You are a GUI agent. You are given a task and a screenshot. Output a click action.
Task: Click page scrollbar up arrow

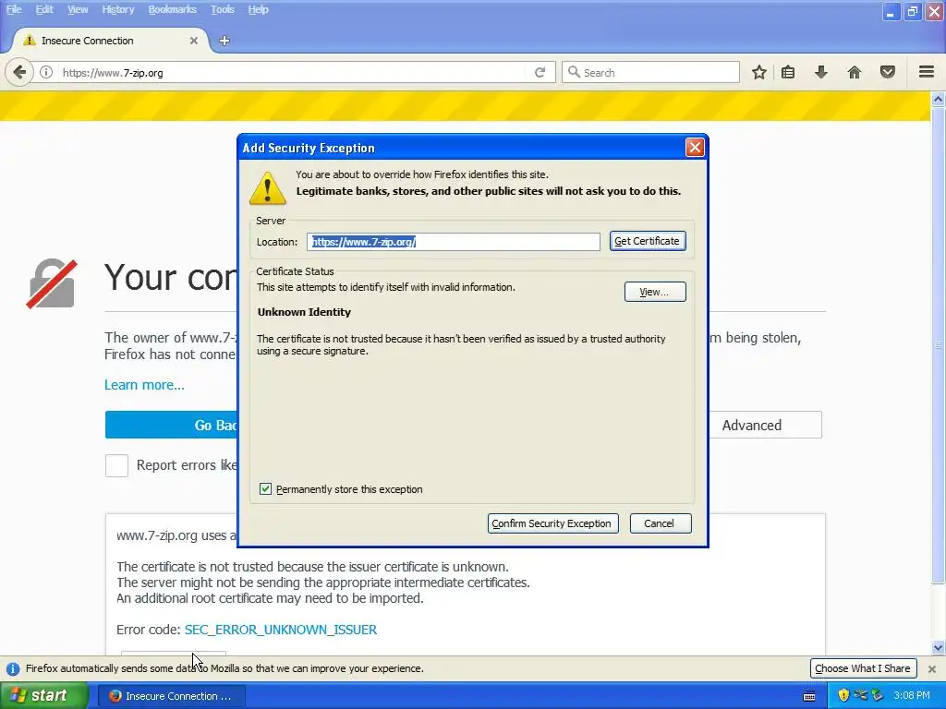coord(938,99)
